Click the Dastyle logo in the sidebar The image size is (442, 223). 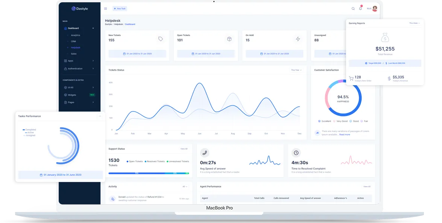click(79, 8)
